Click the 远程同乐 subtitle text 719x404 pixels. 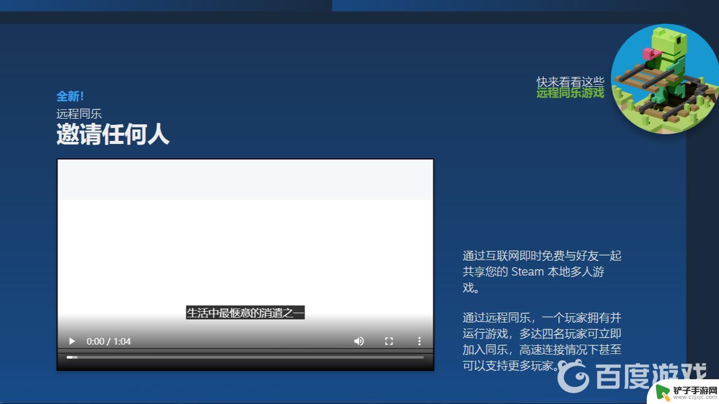[x=79, y=114]
